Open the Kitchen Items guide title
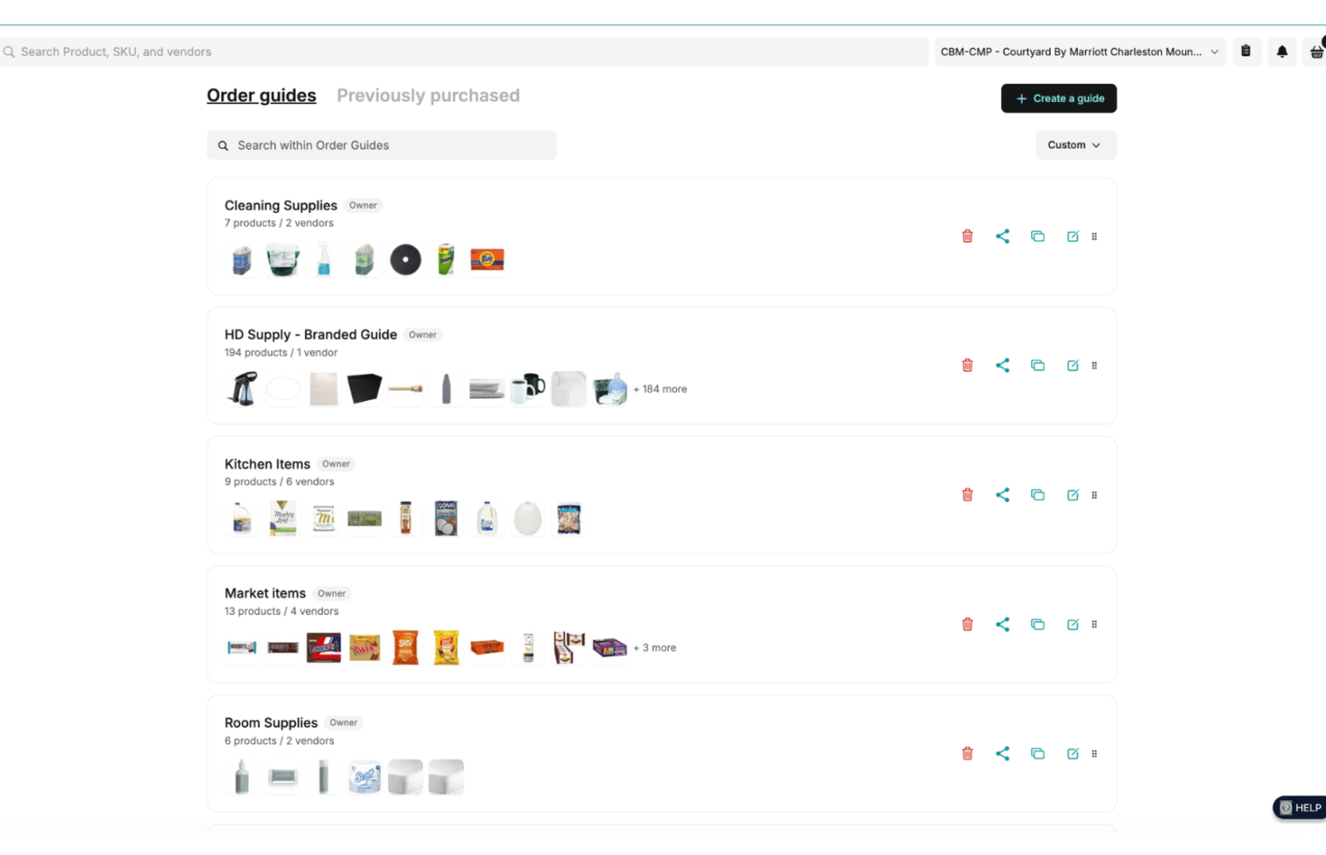Screen dimensions: 1326x855 [267, 464]
